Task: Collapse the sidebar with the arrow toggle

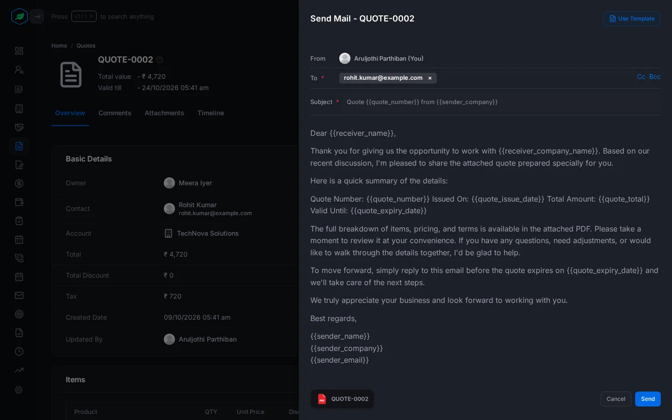Action: pyautogui.click(x=37, y=16)
